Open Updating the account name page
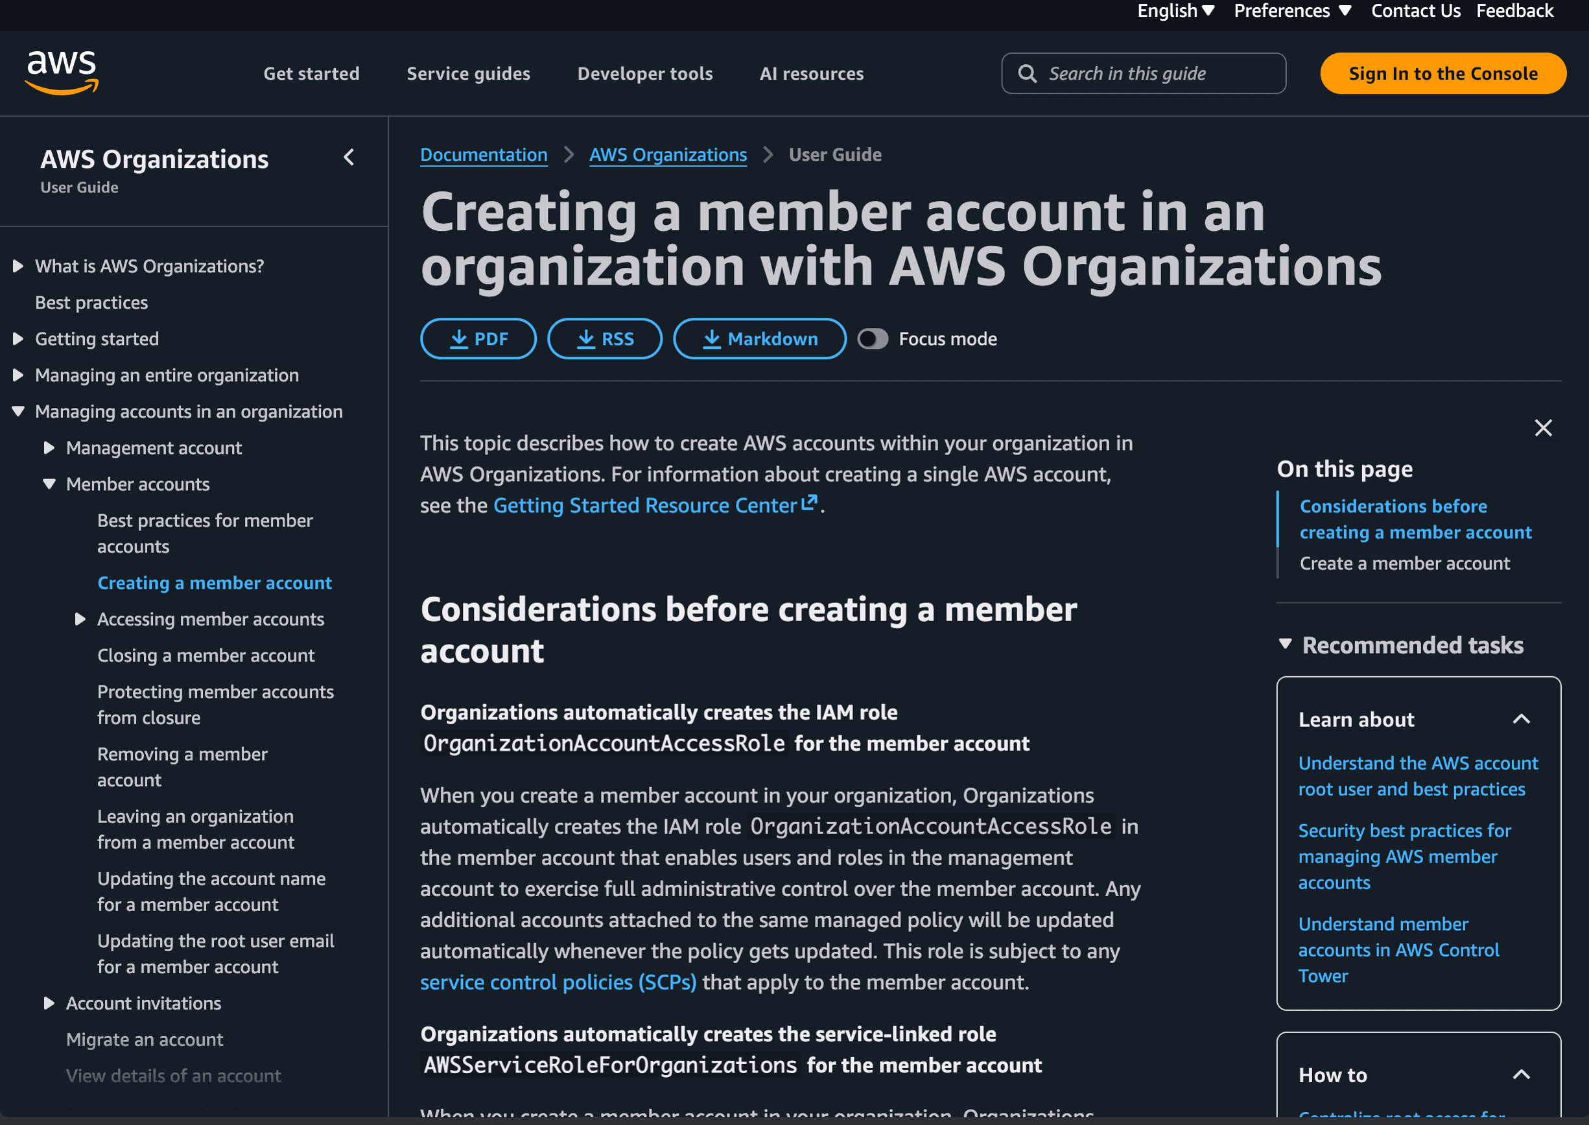The image size is (1589, 1125). click(211, 892)
